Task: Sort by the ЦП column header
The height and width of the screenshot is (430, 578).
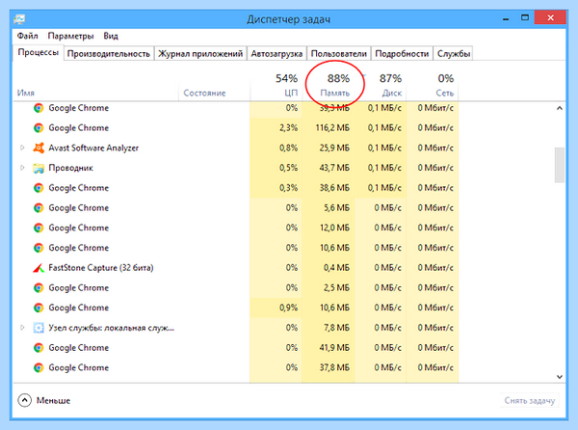Action: click(x=291, y=93)
